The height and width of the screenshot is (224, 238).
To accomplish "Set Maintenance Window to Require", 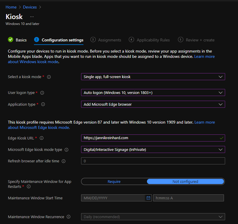I will click(x=114, y=181).
